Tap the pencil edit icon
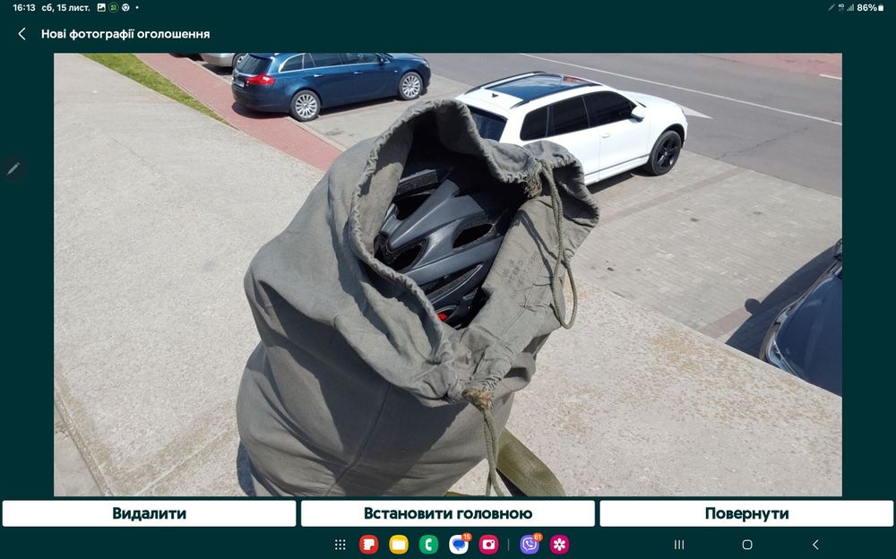Image resolution: width=896 pixels, height=559 pixels. 13,168
